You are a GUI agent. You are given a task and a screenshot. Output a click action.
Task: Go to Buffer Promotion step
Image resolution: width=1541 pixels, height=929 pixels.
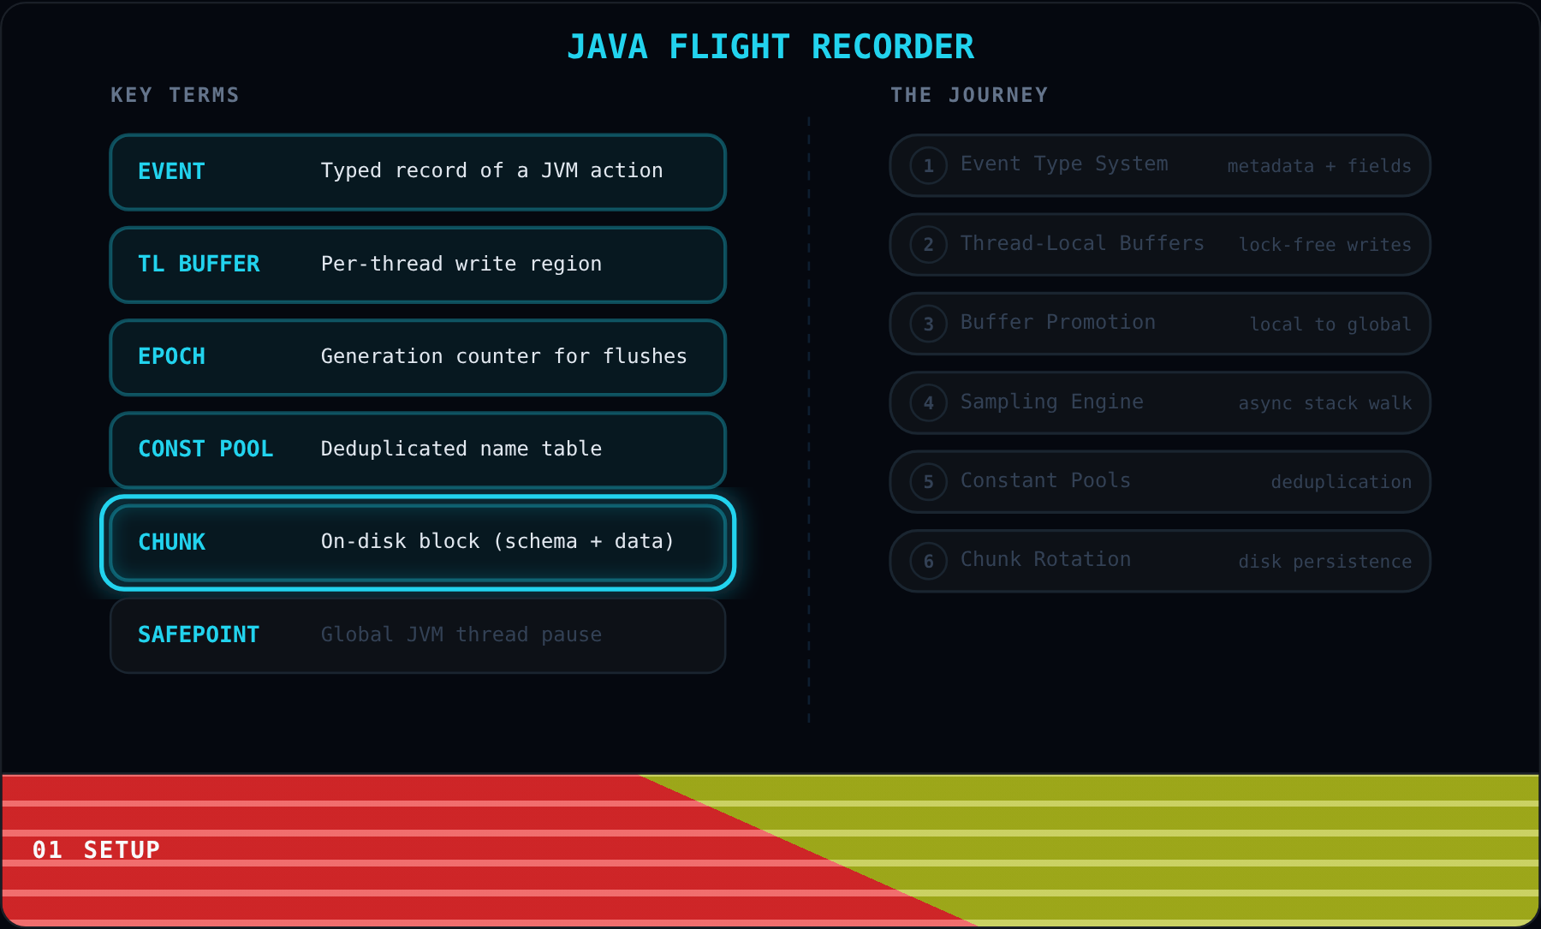click(1160, 324)
